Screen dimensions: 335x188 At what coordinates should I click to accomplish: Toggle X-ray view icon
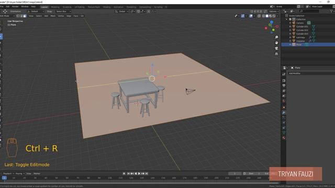pyautogui.click(x=259, y=16)
